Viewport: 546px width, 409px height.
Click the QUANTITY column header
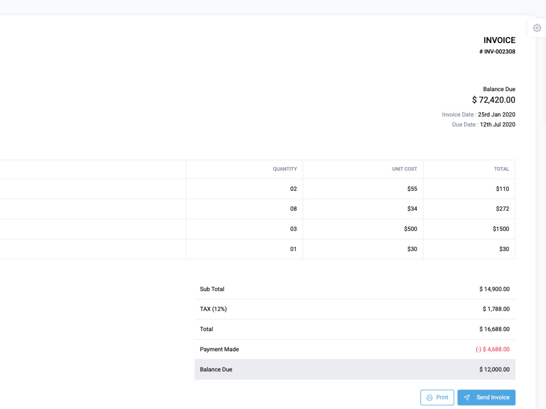(284, 169)
